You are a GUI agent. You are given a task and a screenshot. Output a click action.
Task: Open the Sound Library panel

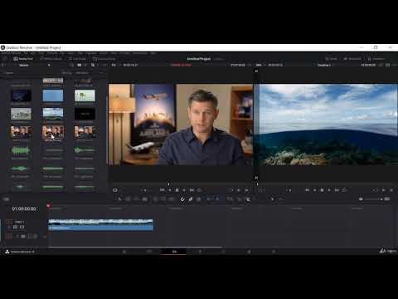[104, 59]
